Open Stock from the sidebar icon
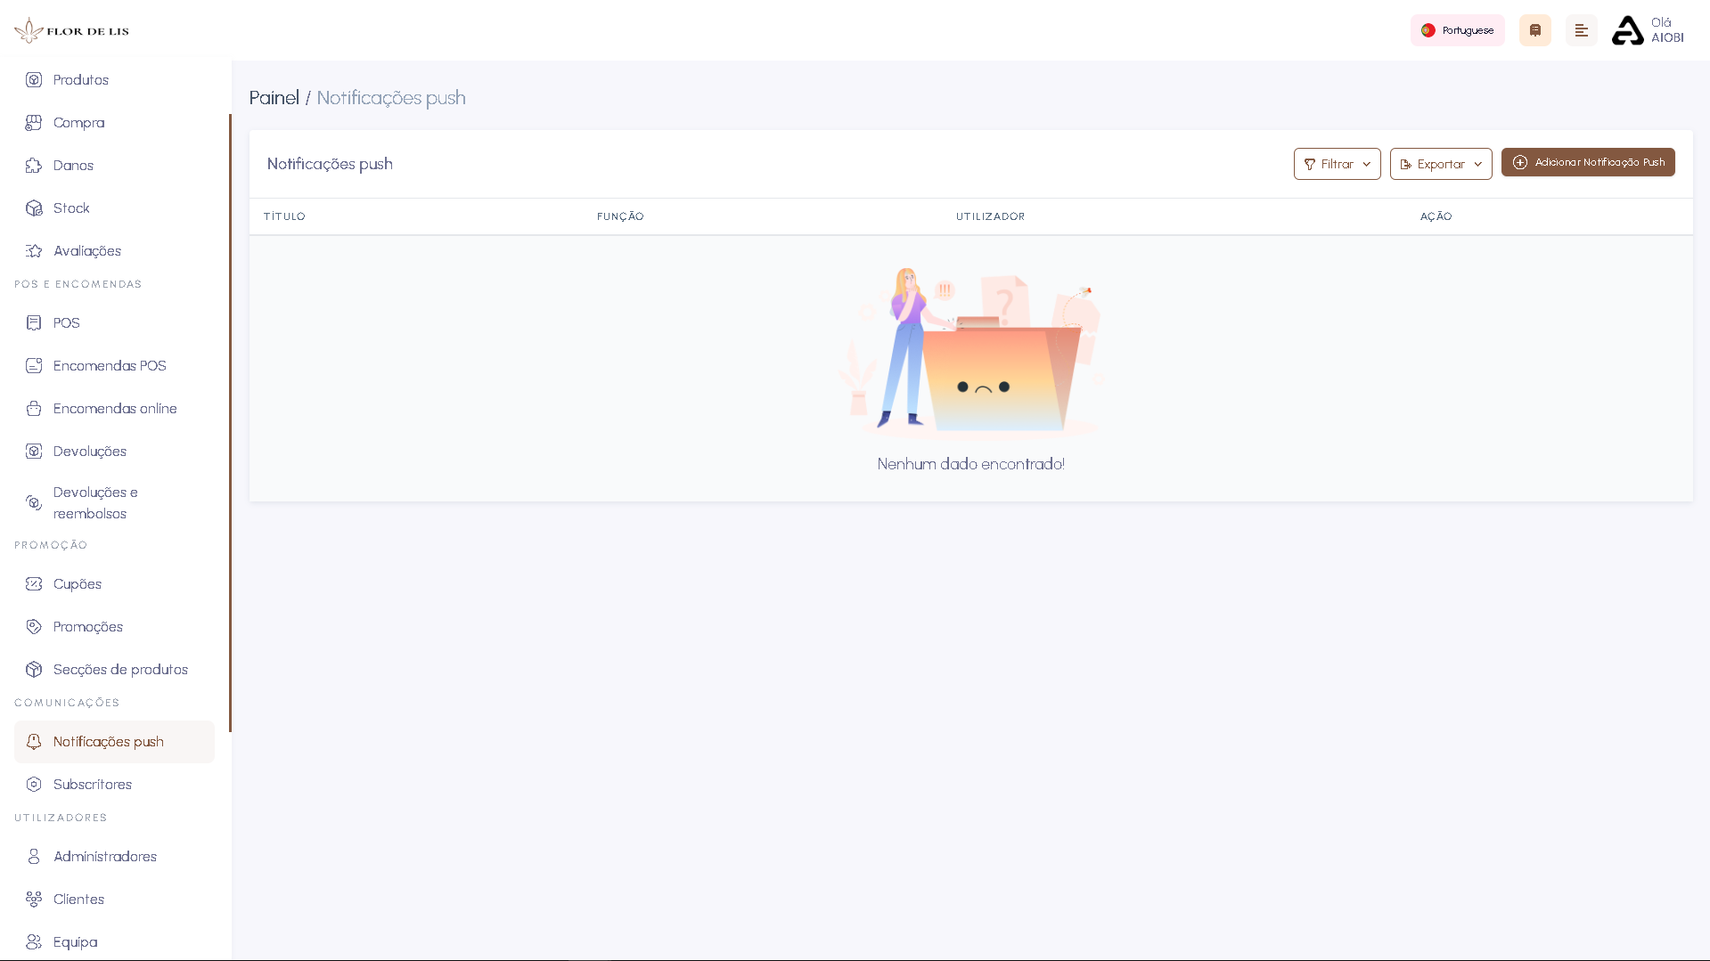Viewport: 1710px width, 961px height. [34, 208]
